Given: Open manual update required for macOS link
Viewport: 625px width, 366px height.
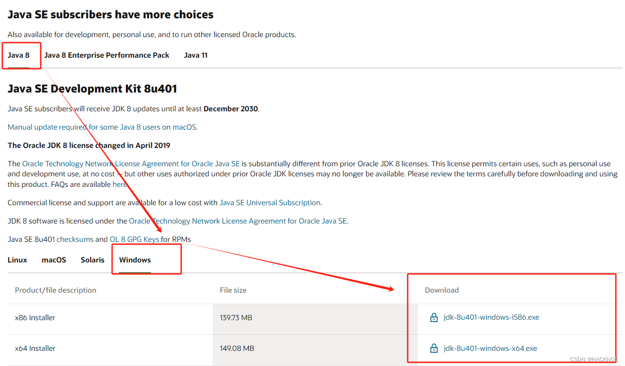Looking at the screenshot, I should coord(102,127).
